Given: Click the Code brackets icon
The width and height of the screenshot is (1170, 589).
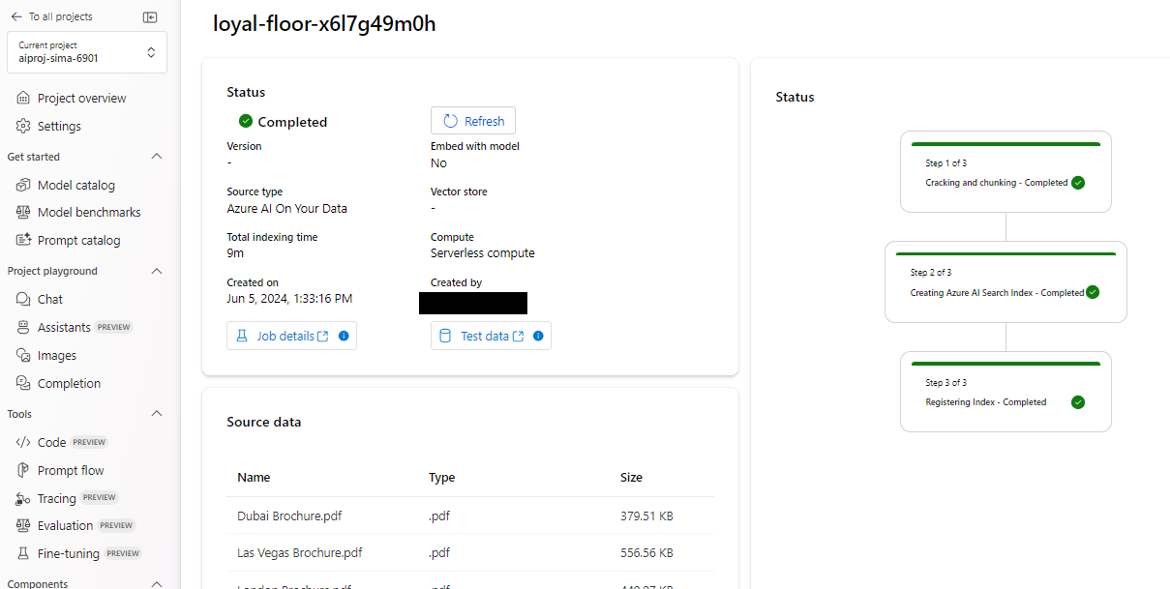Looking at the screenshot, I should tap(23, 442).
